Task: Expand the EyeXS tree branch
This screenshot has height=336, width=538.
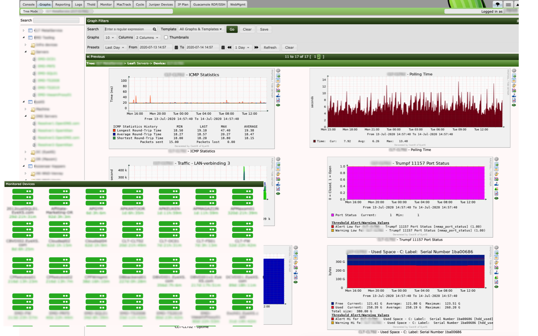Action: tap(24, 102)
